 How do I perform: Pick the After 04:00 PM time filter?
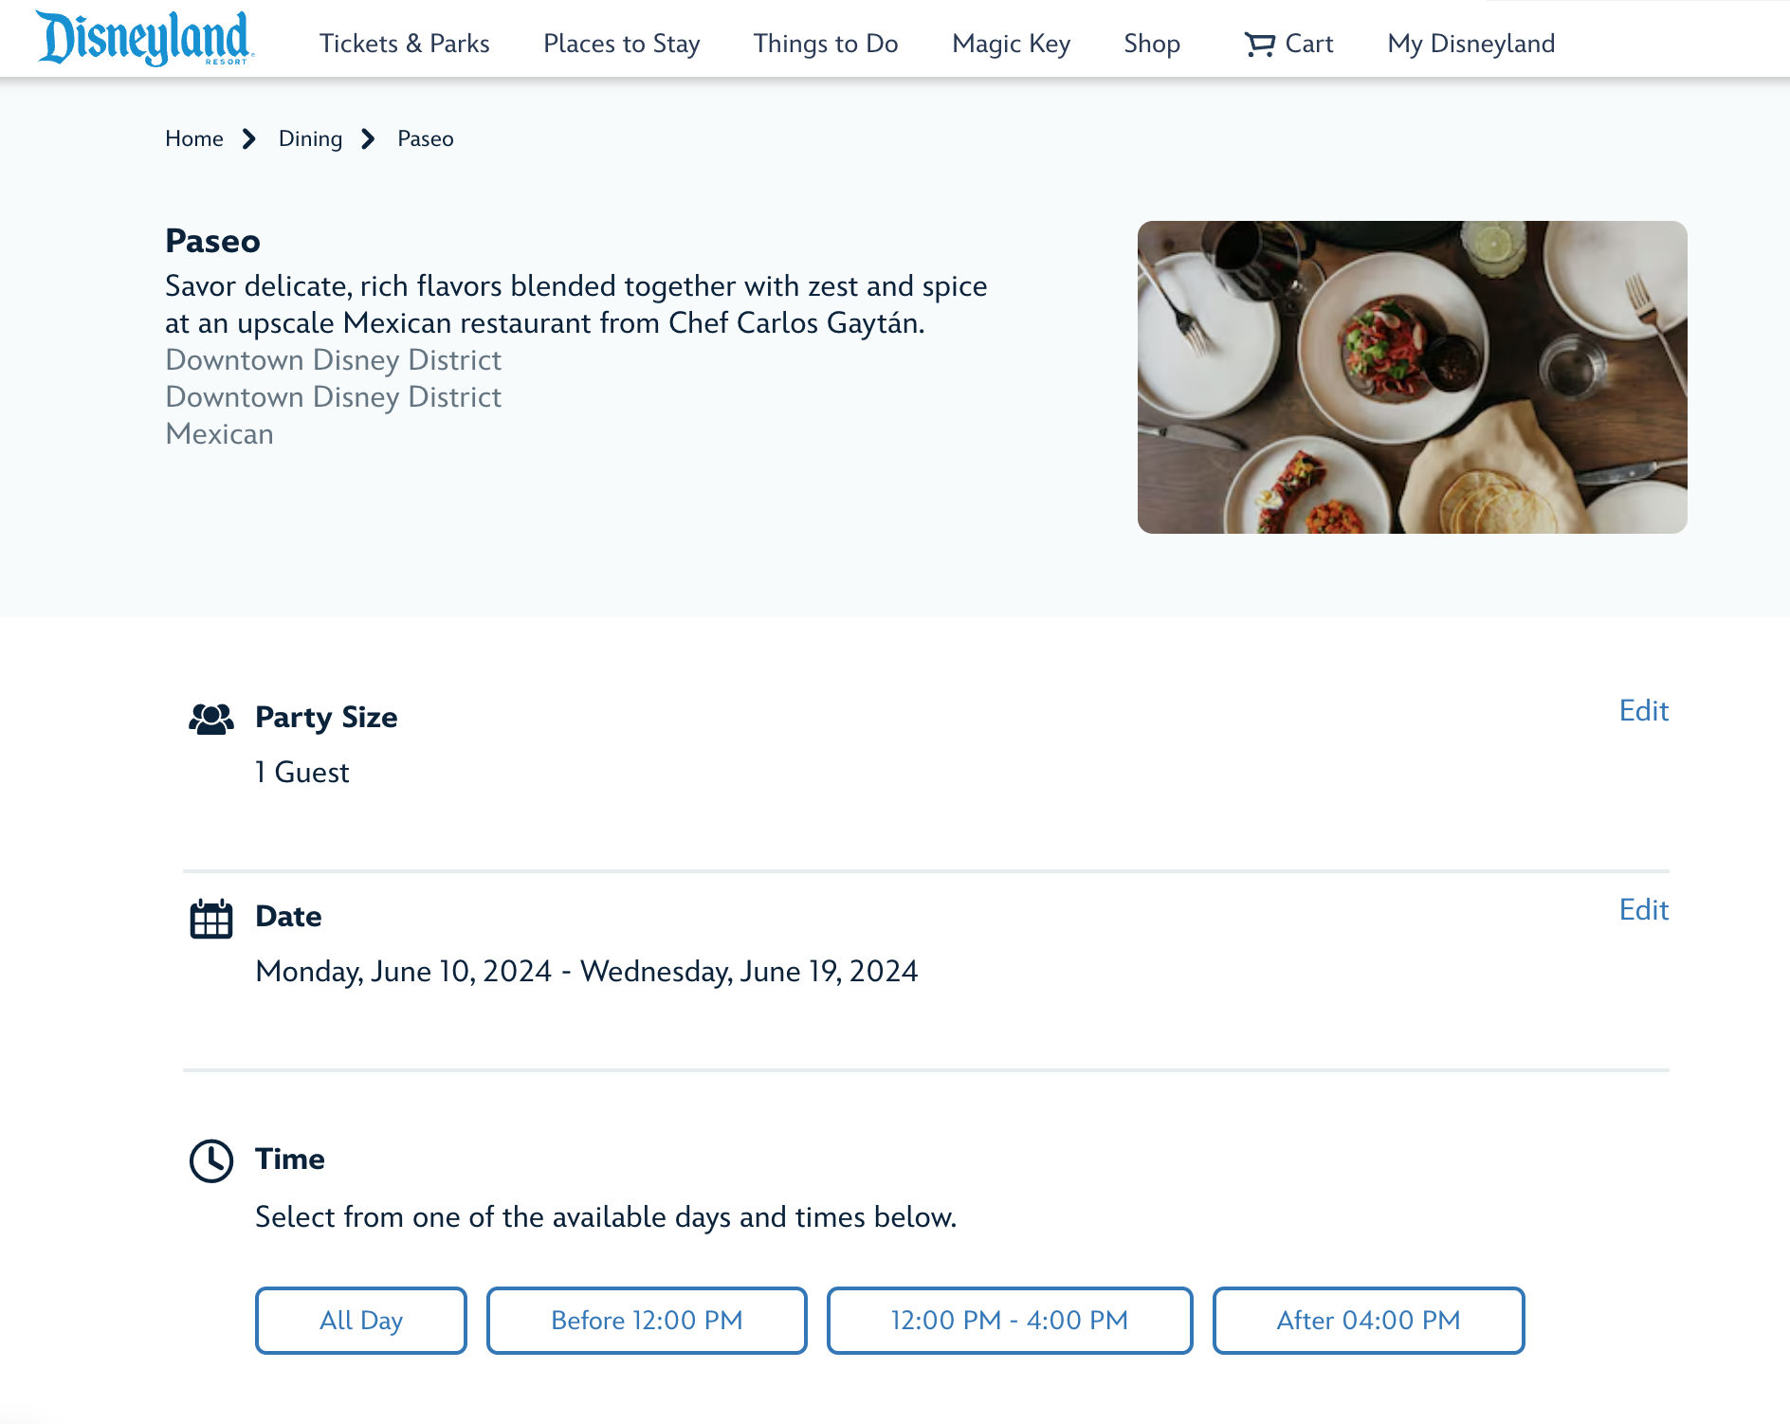[1368, 1320]
